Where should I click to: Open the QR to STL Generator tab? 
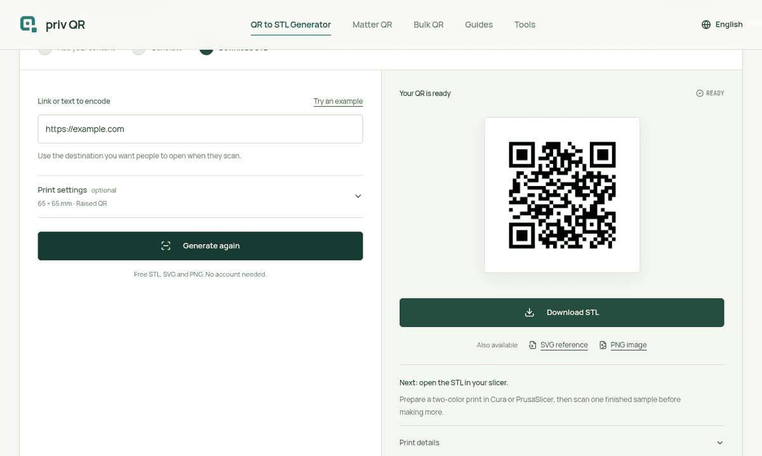tap(291, 25)
